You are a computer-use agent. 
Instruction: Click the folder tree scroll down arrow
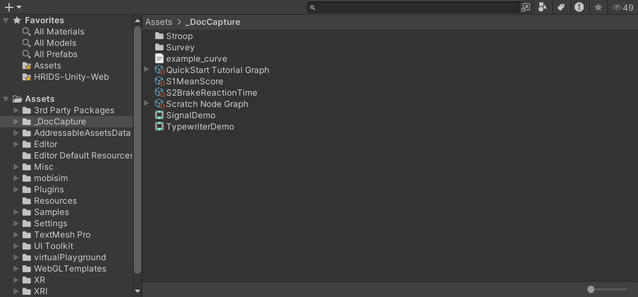(x=138, y=291)
